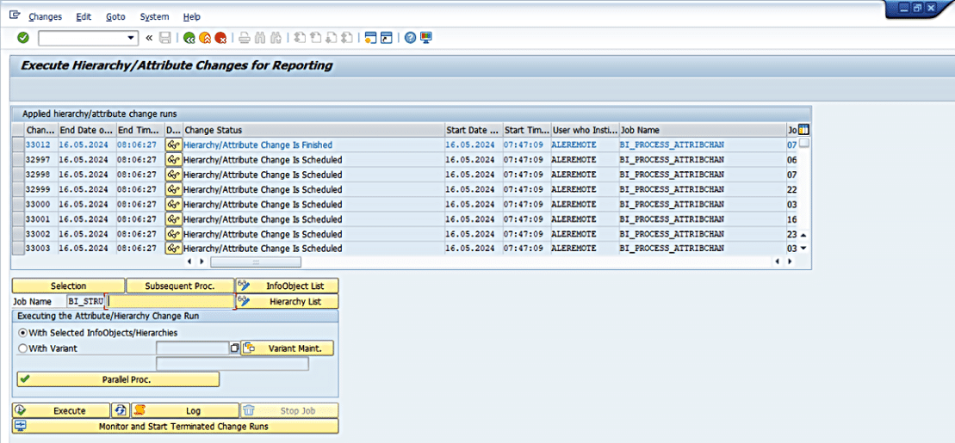Viewport: 955px width, 443px height.
Task: Click the green Back icon
Action: [x=189, y=39]
